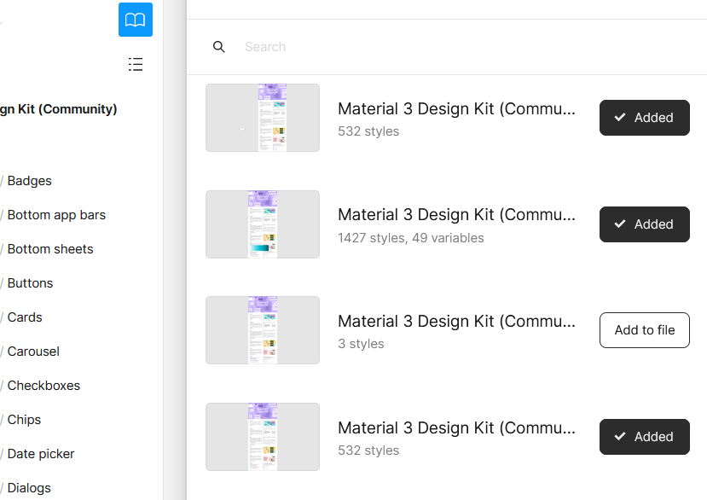Open the Cards asset group
The height and width of the screenshot is (500, 707).
(x=25, y=317)
